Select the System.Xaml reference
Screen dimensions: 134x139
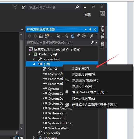(58, 113)
